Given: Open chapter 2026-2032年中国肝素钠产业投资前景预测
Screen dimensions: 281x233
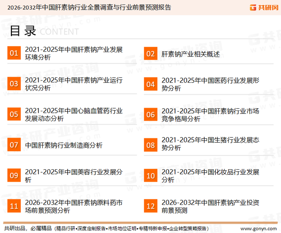Looking at the screenshot, I should 210,206.
